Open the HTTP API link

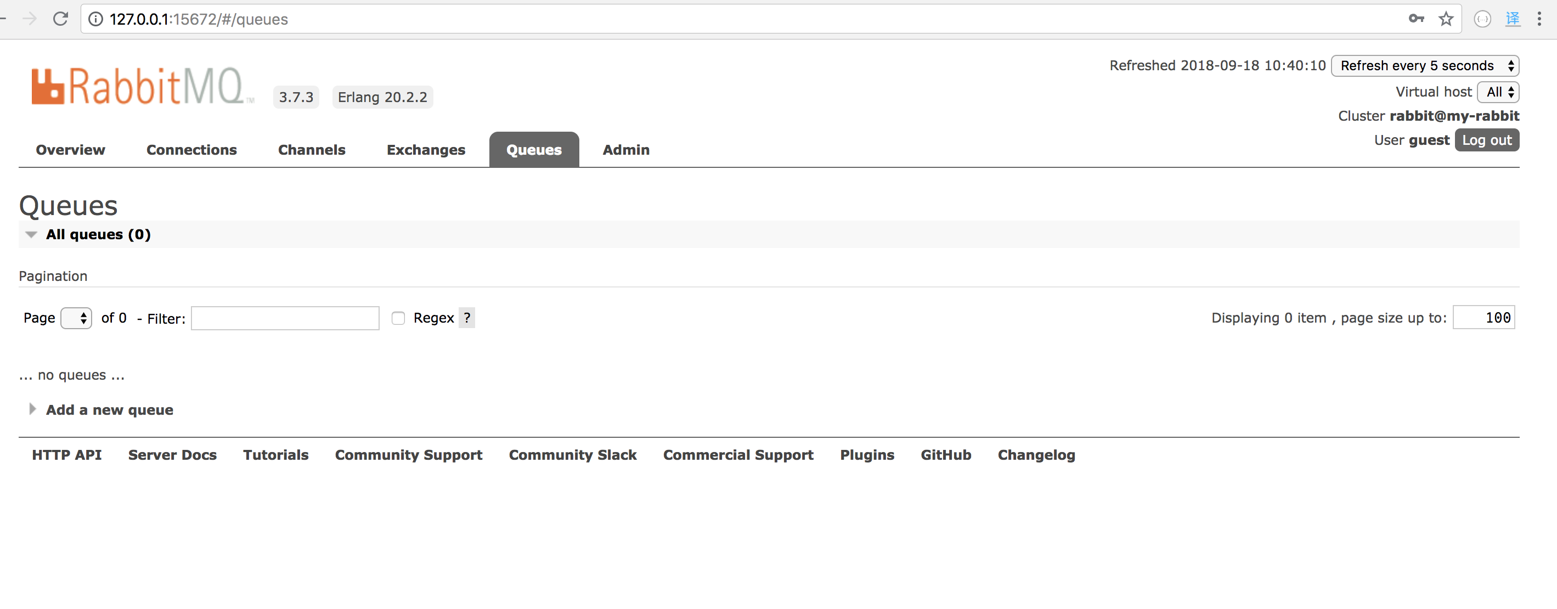66,455
